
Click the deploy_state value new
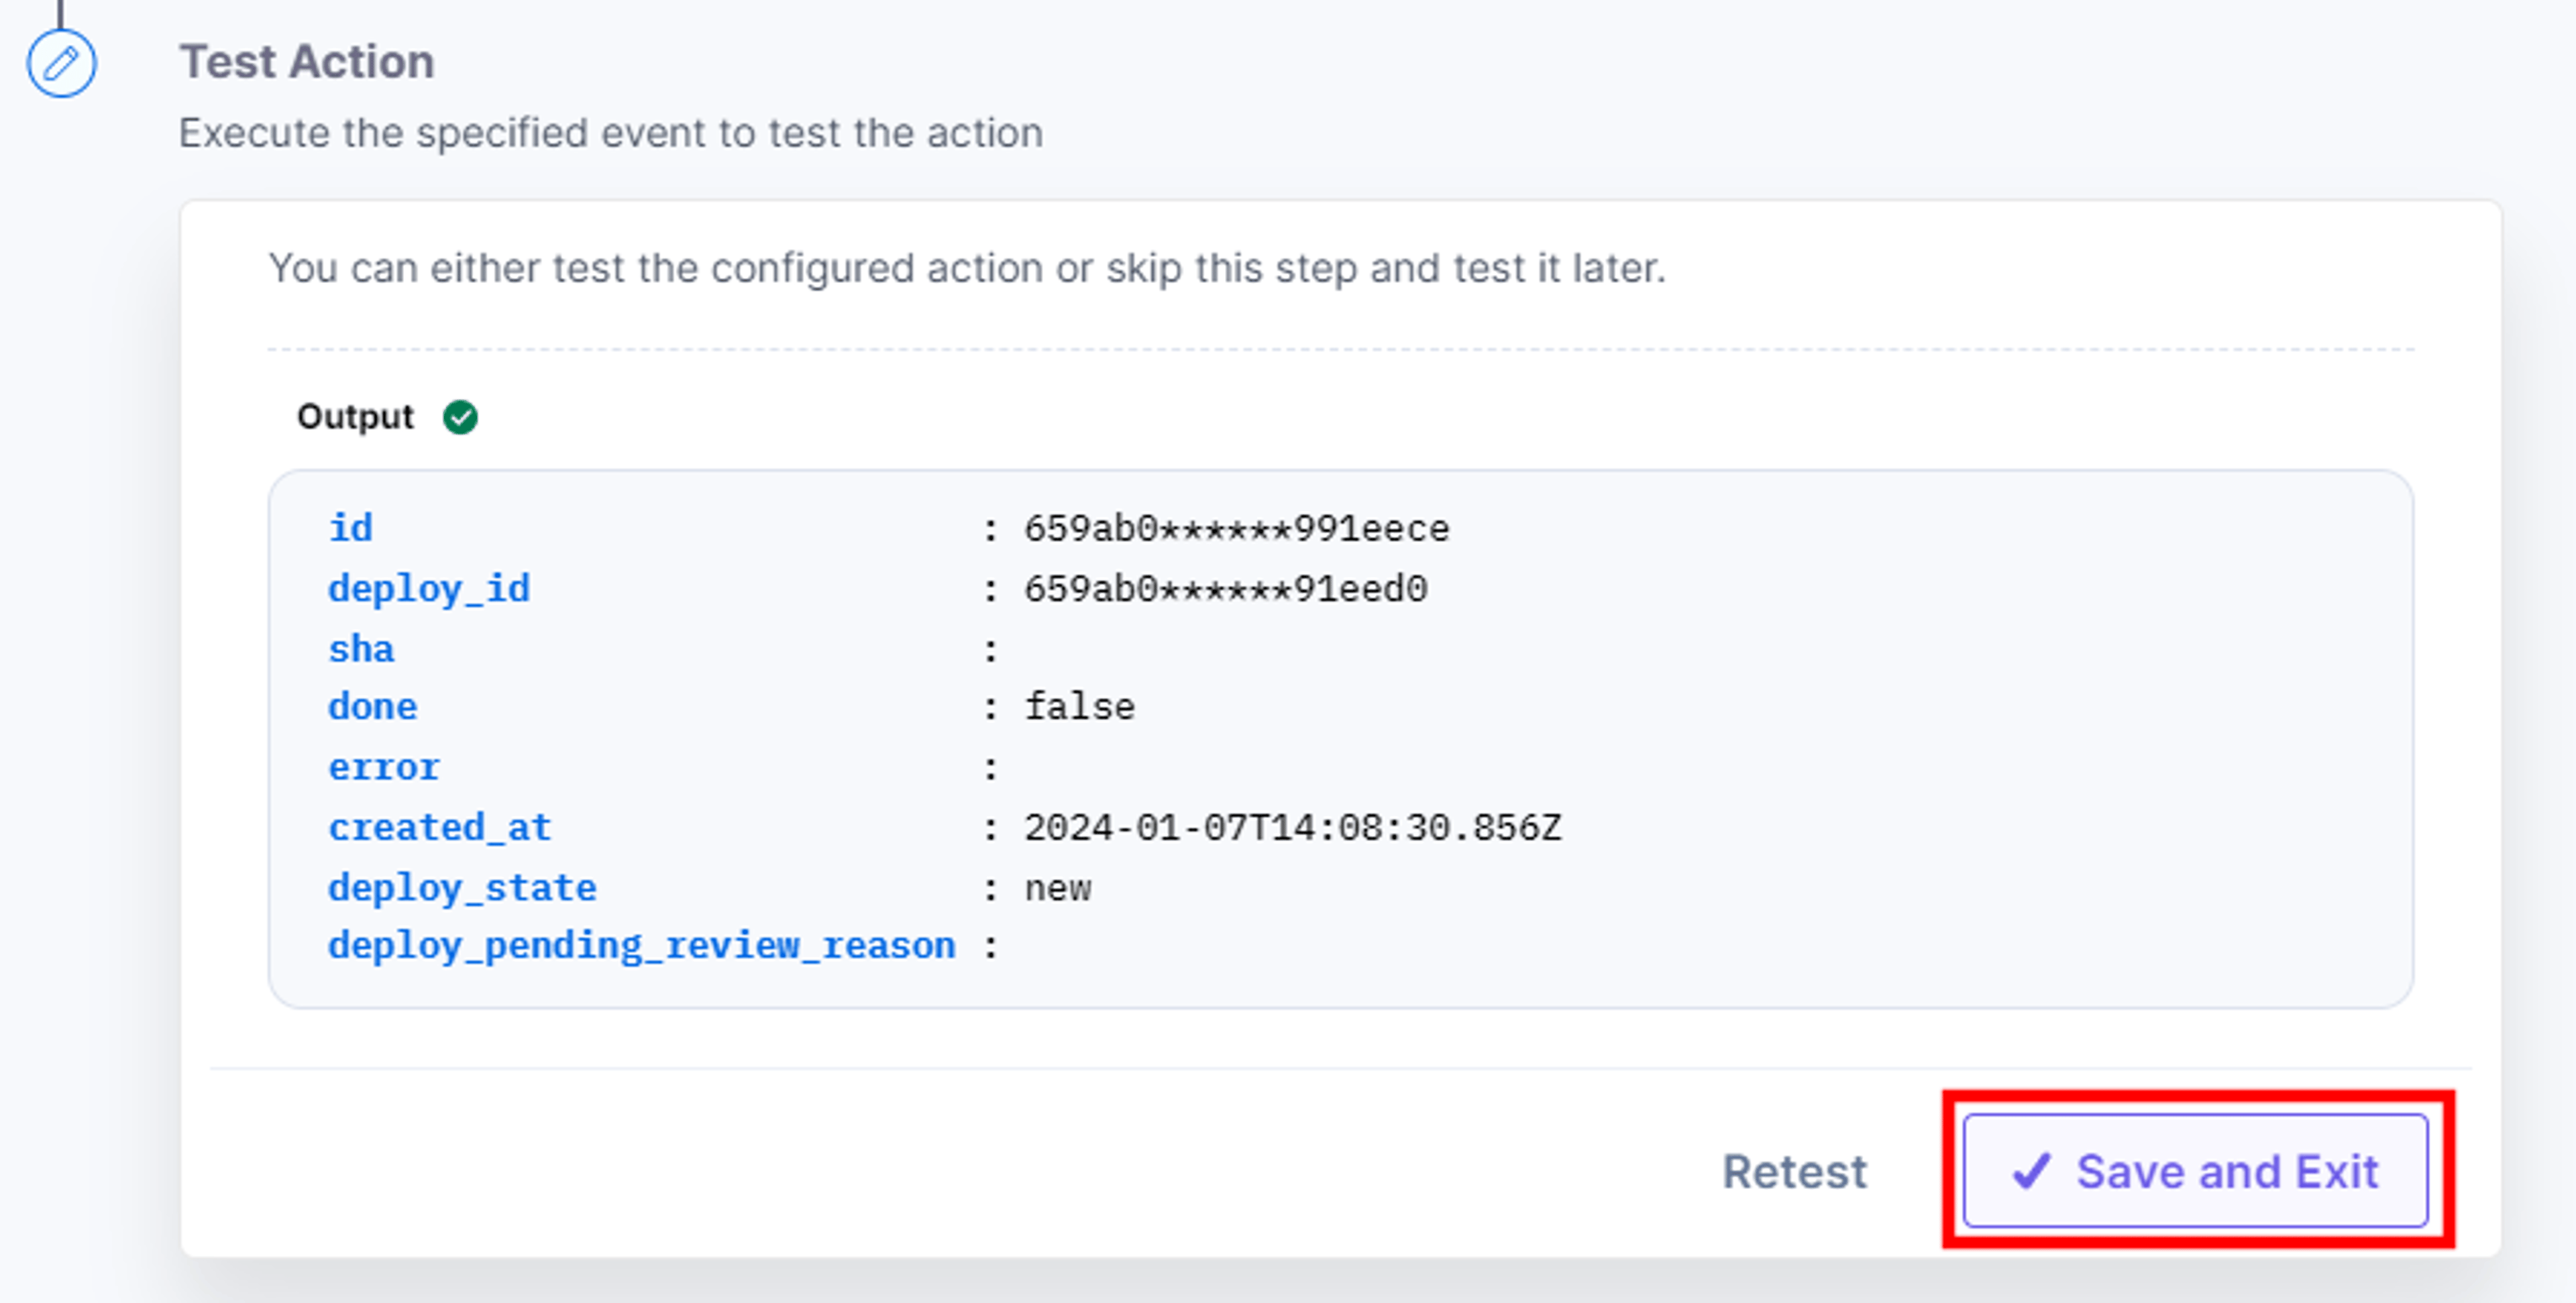point(1058,889)
